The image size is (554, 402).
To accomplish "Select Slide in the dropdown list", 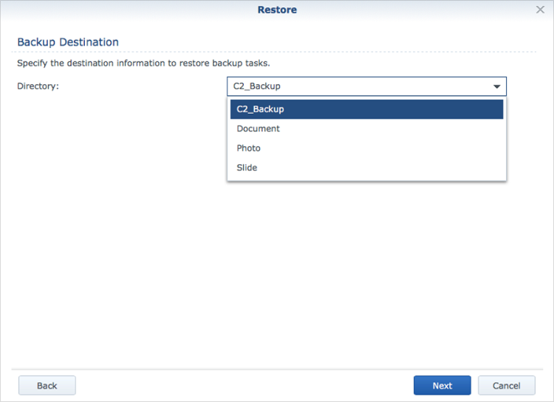I will (x=366, y=167).
